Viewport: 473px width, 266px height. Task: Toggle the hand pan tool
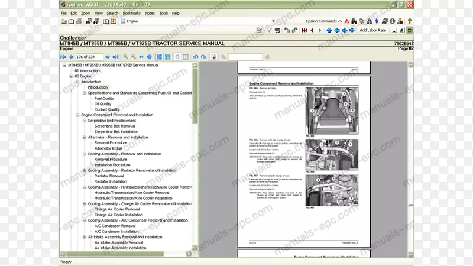[178, 57]
